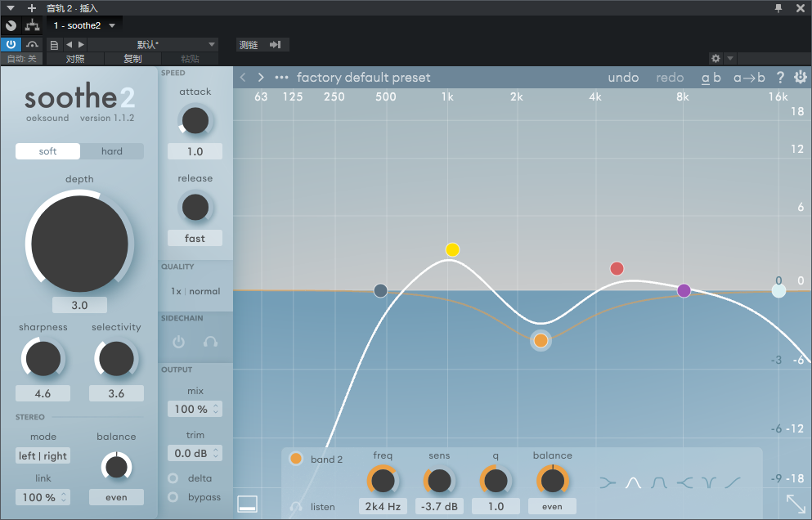The image size is (812, 520).
Task: Choose the band-reject (notch) shape icon
Action: pos(709,482)
